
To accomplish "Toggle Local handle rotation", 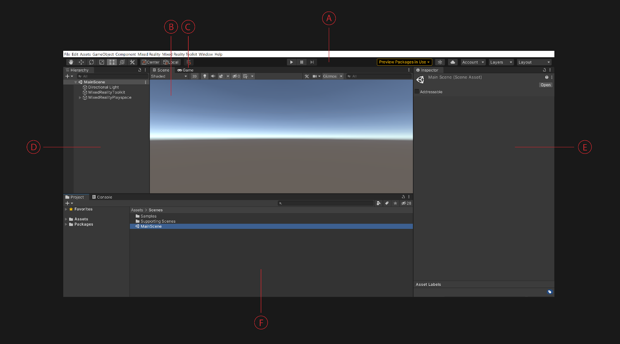I will pos(171,62).
